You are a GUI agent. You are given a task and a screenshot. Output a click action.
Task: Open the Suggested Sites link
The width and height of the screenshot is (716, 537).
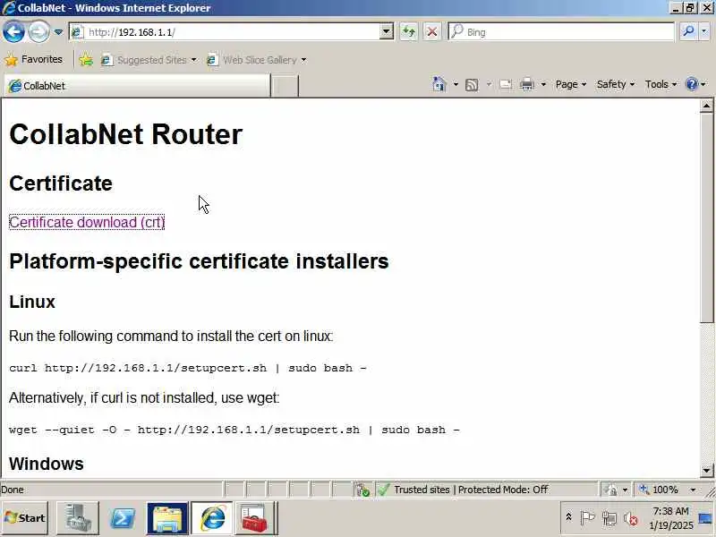149,60
